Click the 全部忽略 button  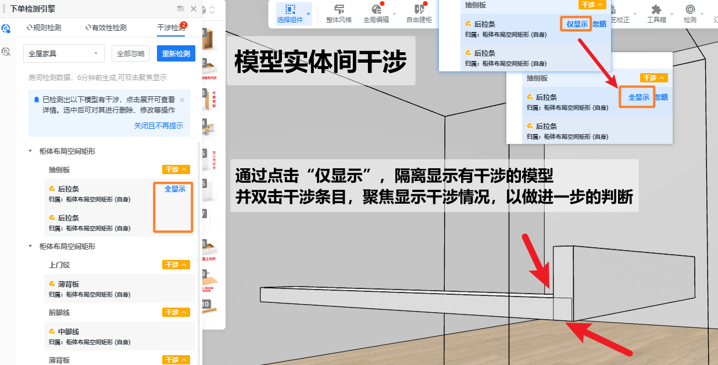click(x=131, y=53)
